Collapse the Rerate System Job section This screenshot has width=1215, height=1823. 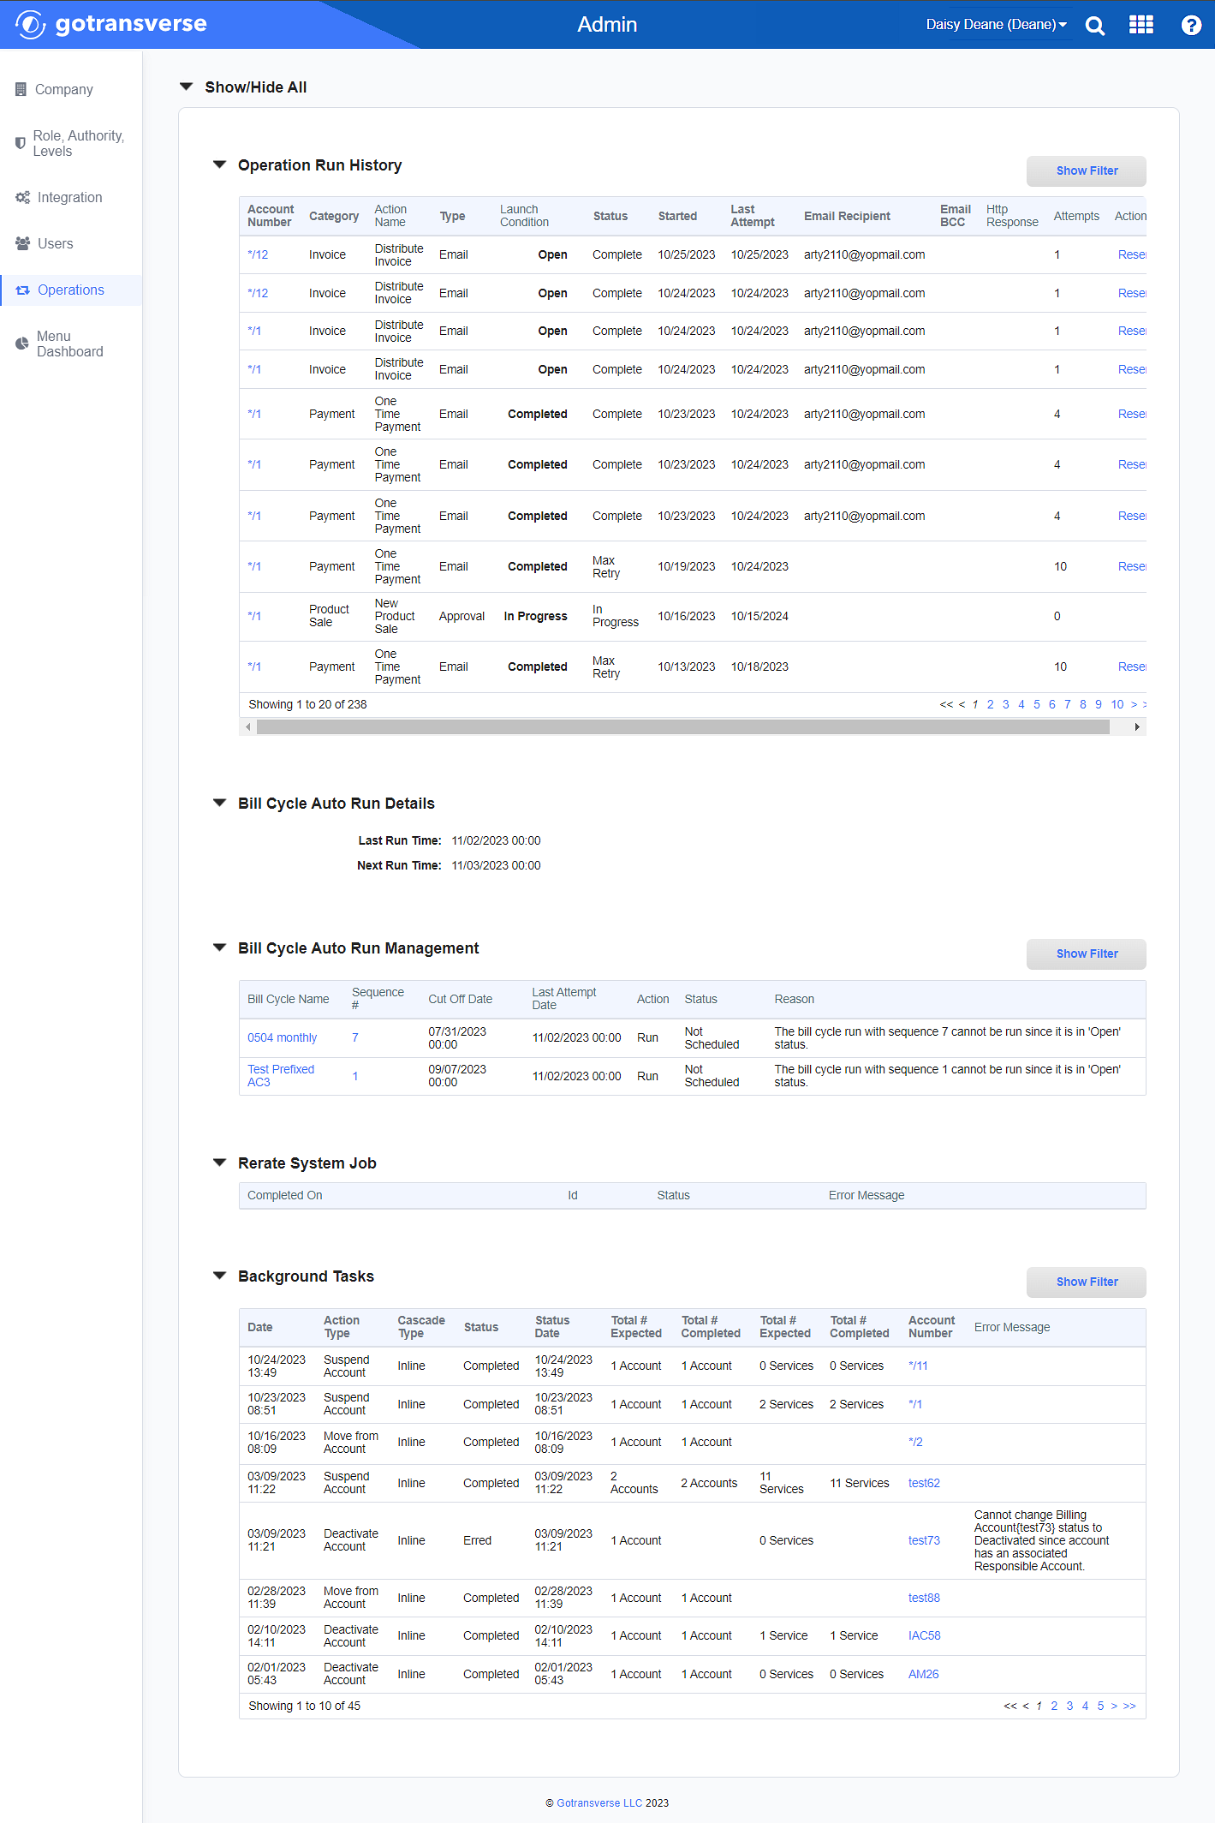tap(219, 1163)
